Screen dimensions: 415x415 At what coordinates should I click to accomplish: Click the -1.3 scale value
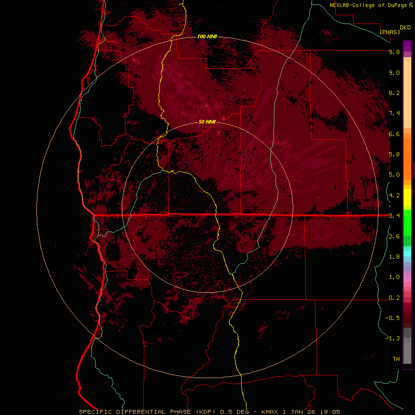392,339
